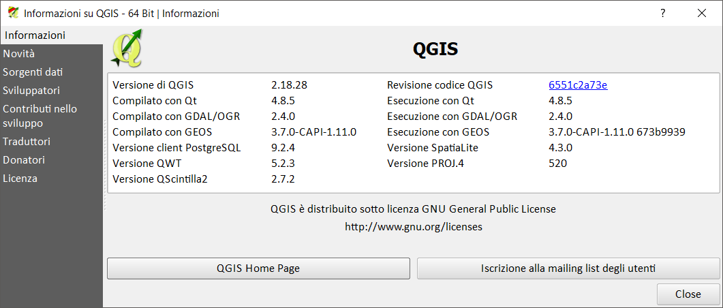Open the revision link 6551c2a73e

pyautogui.click(x=577, y=85)
